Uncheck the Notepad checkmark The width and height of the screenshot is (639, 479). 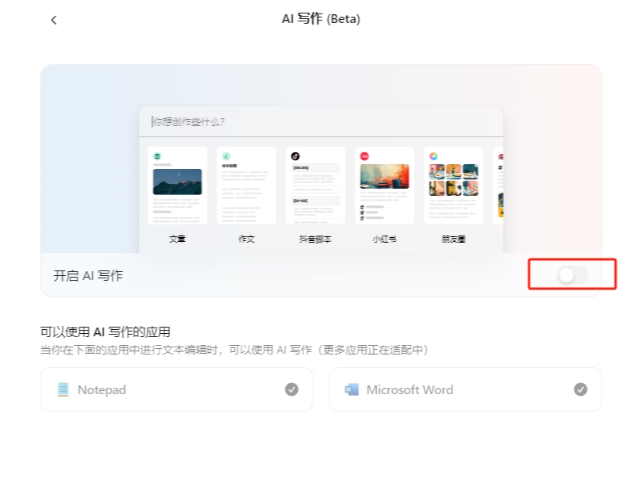[291, 389]
